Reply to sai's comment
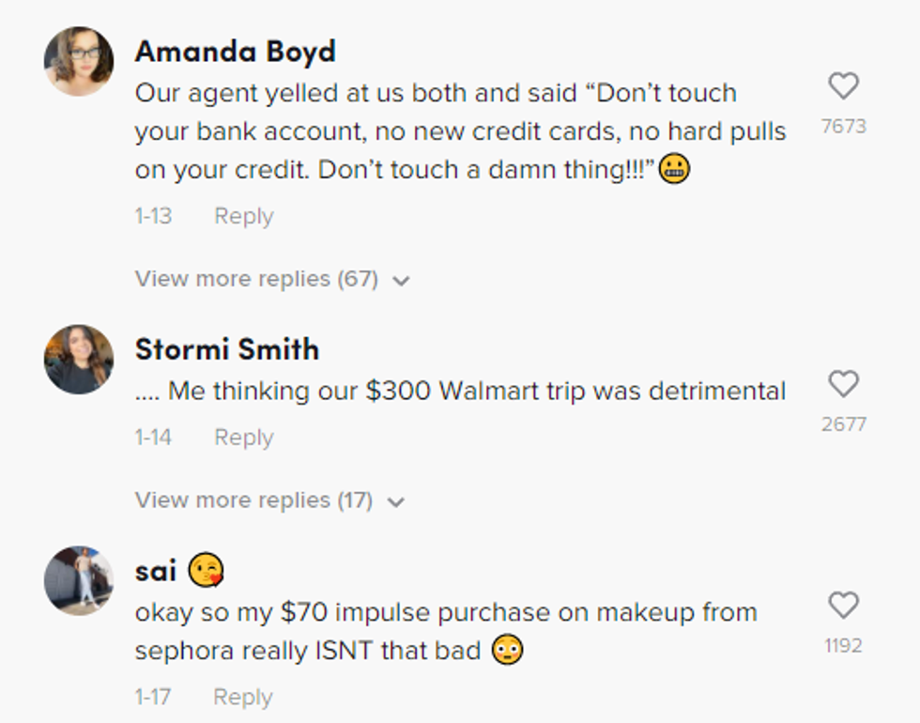The image size is (920, 723). point(243,697)
